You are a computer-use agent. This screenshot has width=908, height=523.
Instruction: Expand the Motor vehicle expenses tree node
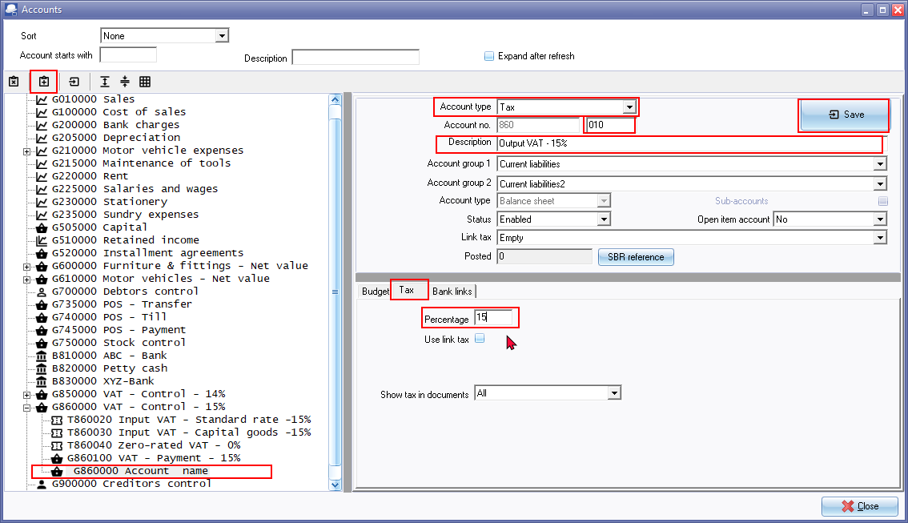point(27,151)
